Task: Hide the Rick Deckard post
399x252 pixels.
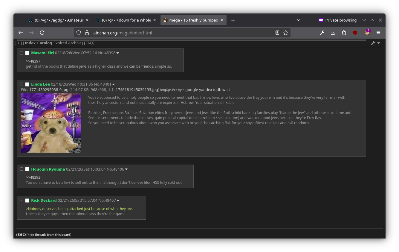Action: [x=22, y=200]
